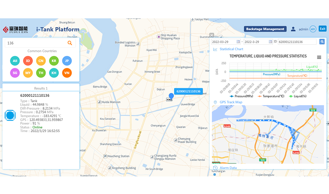Open the Alarm Data section
This screenshot has width=329, height=194.
coord(228,168)
